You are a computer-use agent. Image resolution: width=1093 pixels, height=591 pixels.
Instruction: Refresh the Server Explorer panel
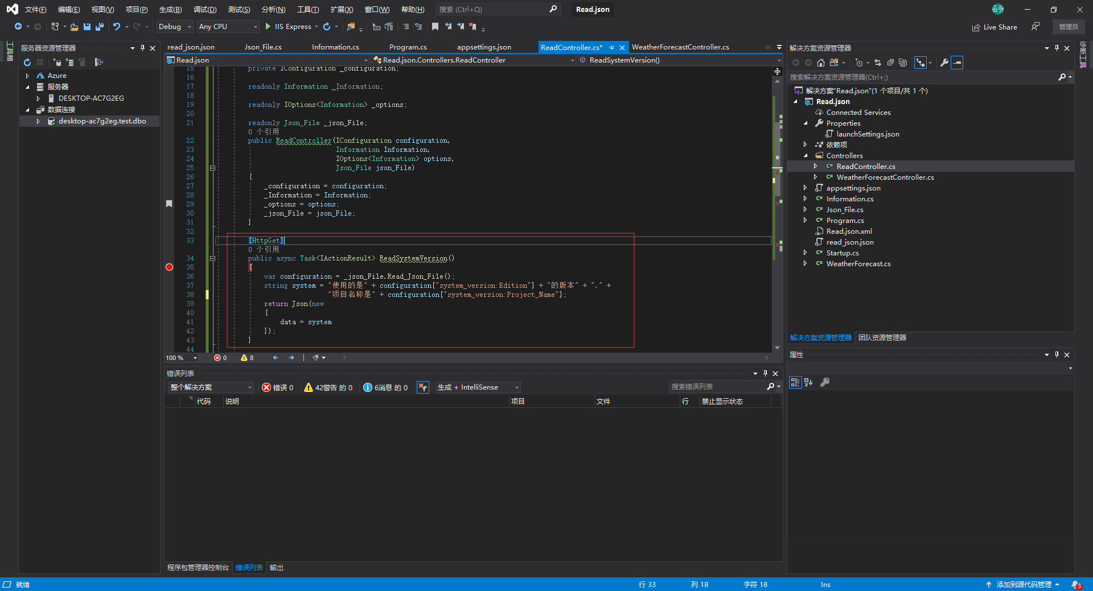point(27,62)
